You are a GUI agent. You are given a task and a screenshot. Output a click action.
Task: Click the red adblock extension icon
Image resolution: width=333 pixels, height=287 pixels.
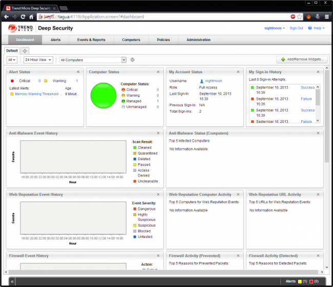[293, 16]
